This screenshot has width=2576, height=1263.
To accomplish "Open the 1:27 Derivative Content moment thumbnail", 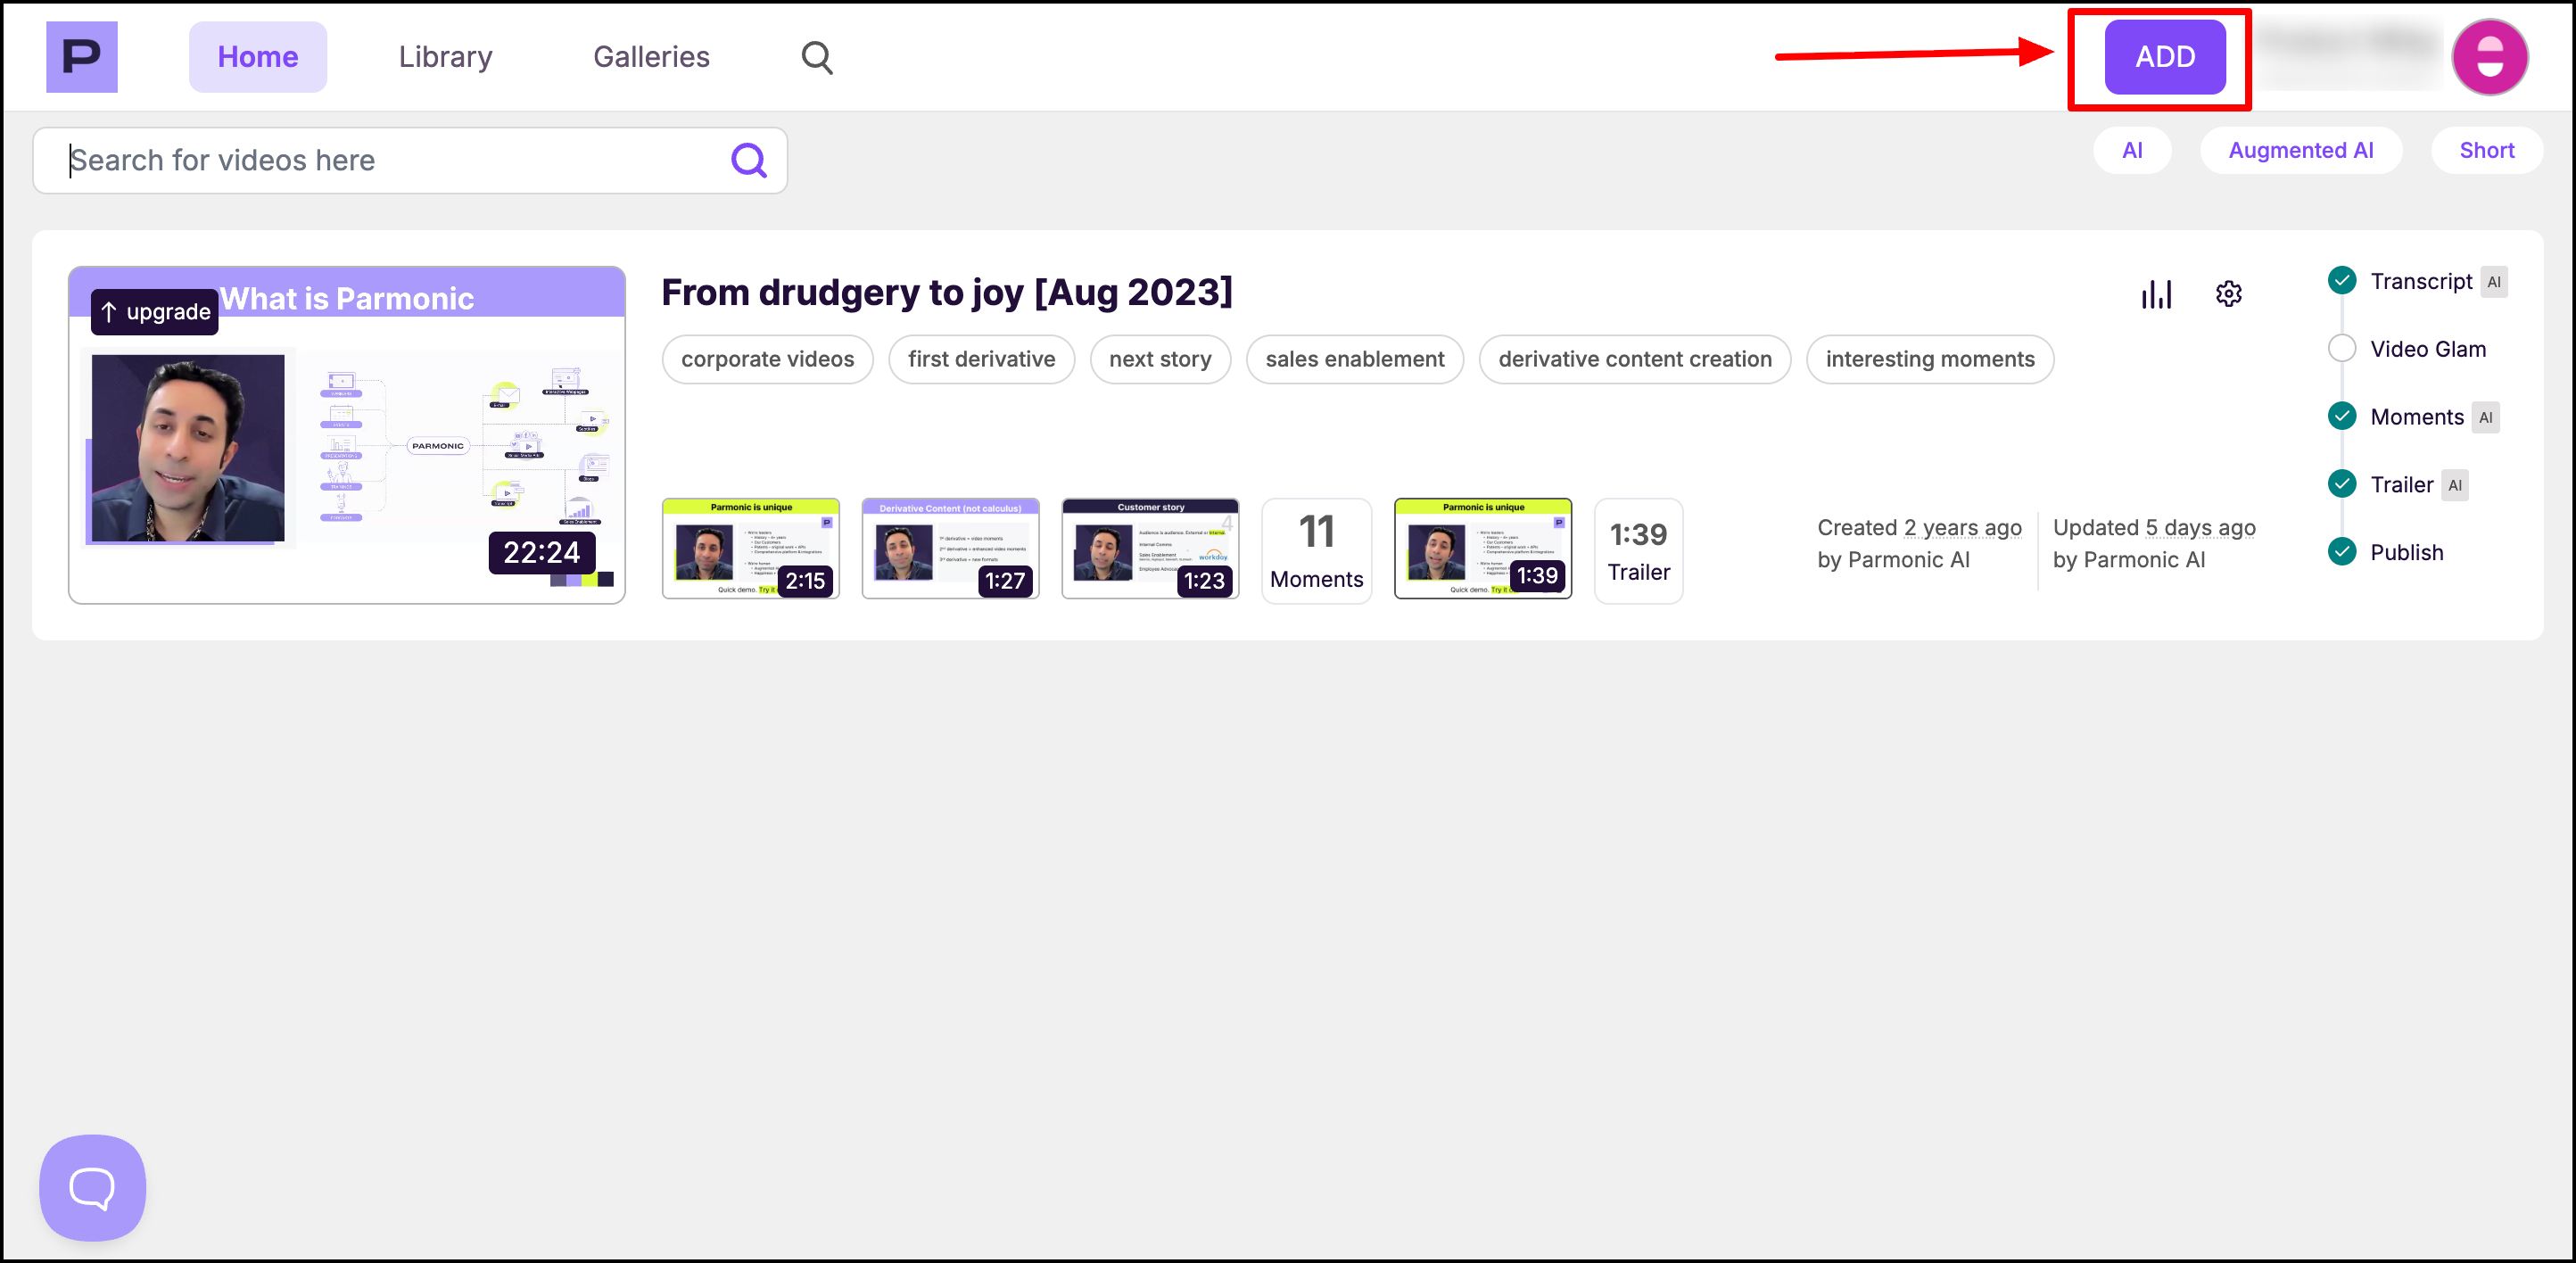I will (951, 549).
